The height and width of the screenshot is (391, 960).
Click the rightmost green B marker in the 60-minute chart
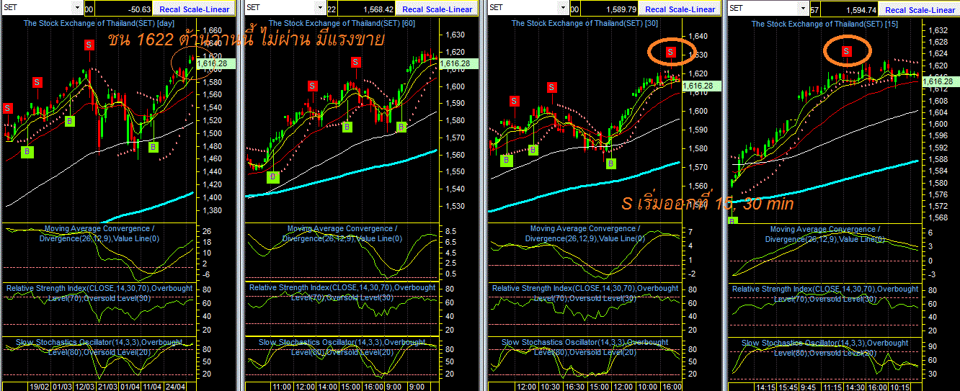401,127
